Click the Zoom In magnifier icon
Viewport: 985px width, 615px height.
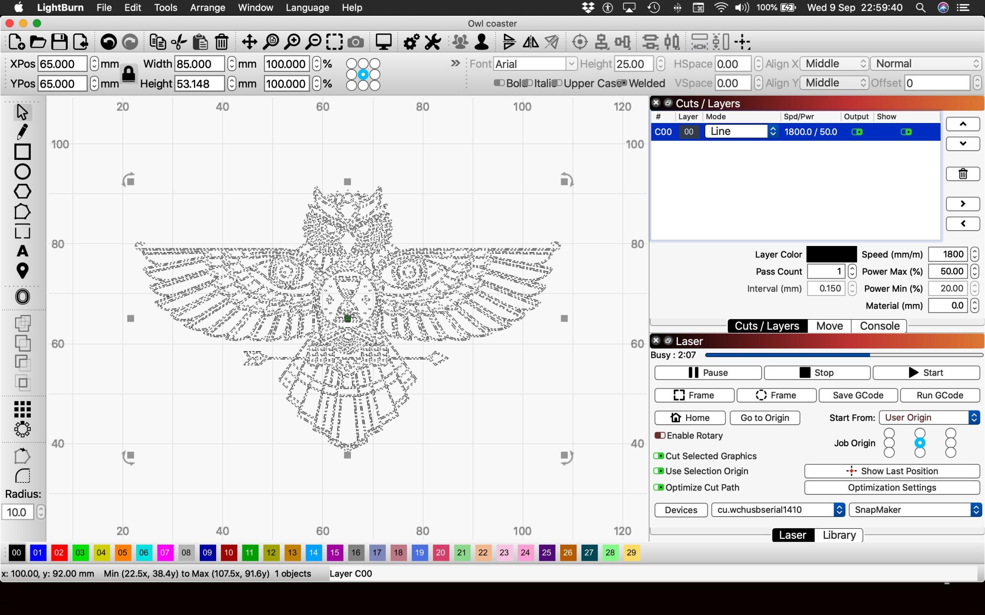point(292,42)
